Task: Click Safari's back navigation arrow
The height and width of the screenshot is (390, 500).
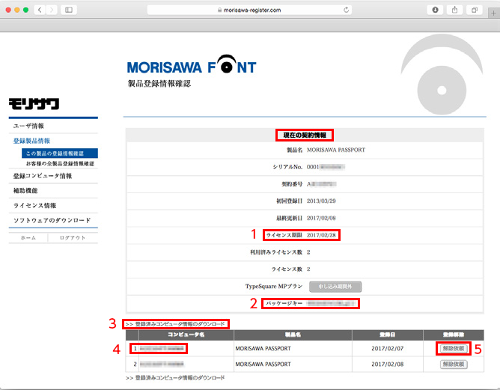Action: 40,10
